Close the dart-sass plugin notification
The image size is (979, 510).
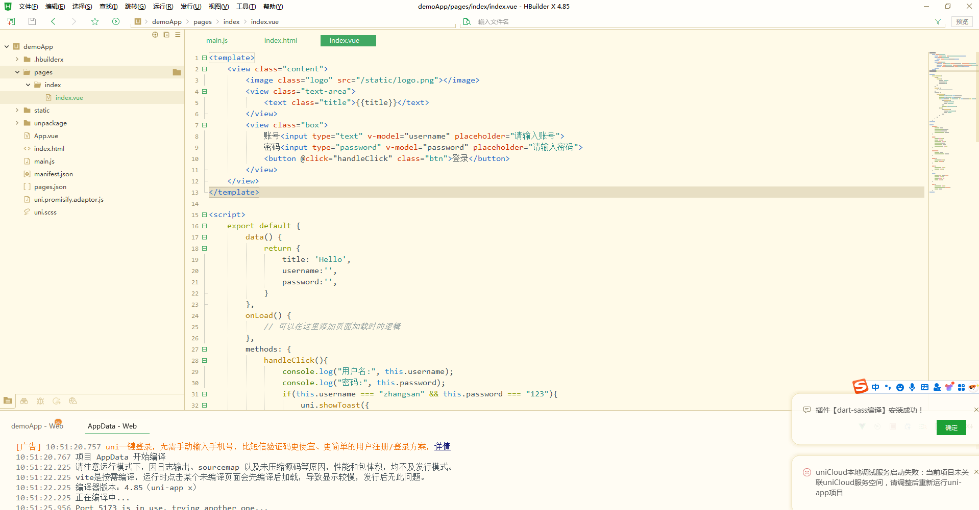[976, 410]
